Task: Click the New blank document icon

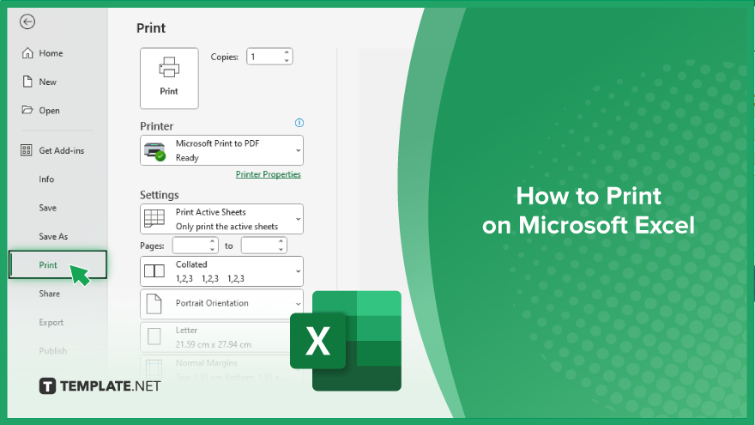Action: [x=27, y=82]
